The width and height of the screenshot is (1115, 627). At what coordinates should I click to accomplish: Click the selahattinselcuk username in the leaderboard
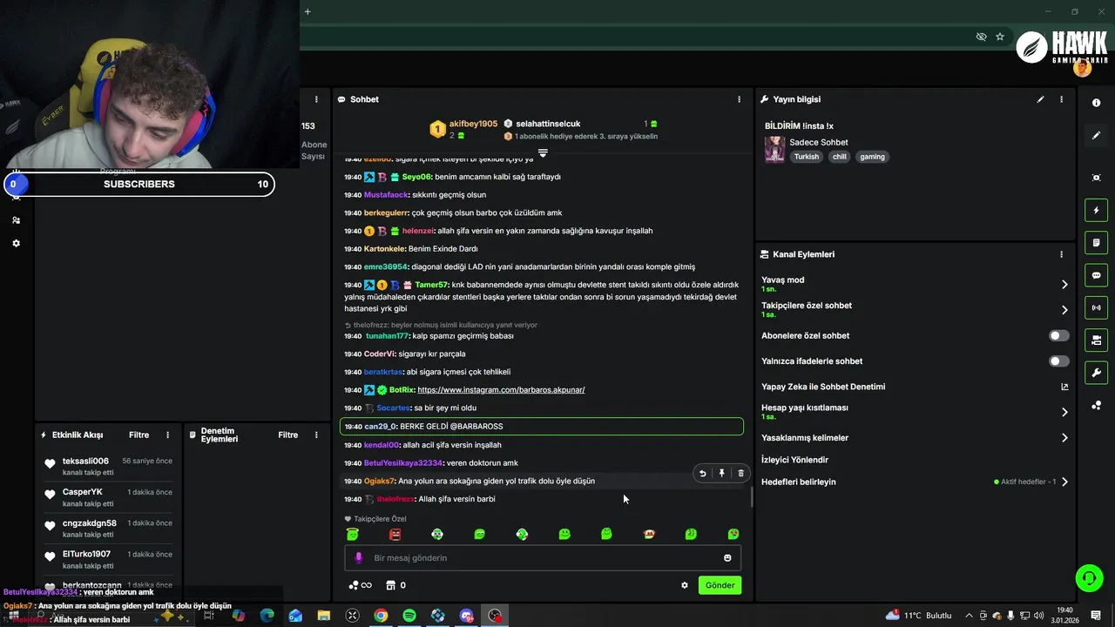point(548,124)
